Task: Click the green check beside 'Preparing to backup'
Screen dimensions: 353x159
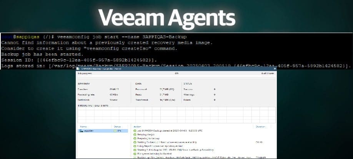Action: click(x=135, y=138)
